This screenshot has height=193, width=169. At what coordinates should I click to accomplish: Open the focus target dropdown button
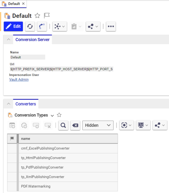127,125
